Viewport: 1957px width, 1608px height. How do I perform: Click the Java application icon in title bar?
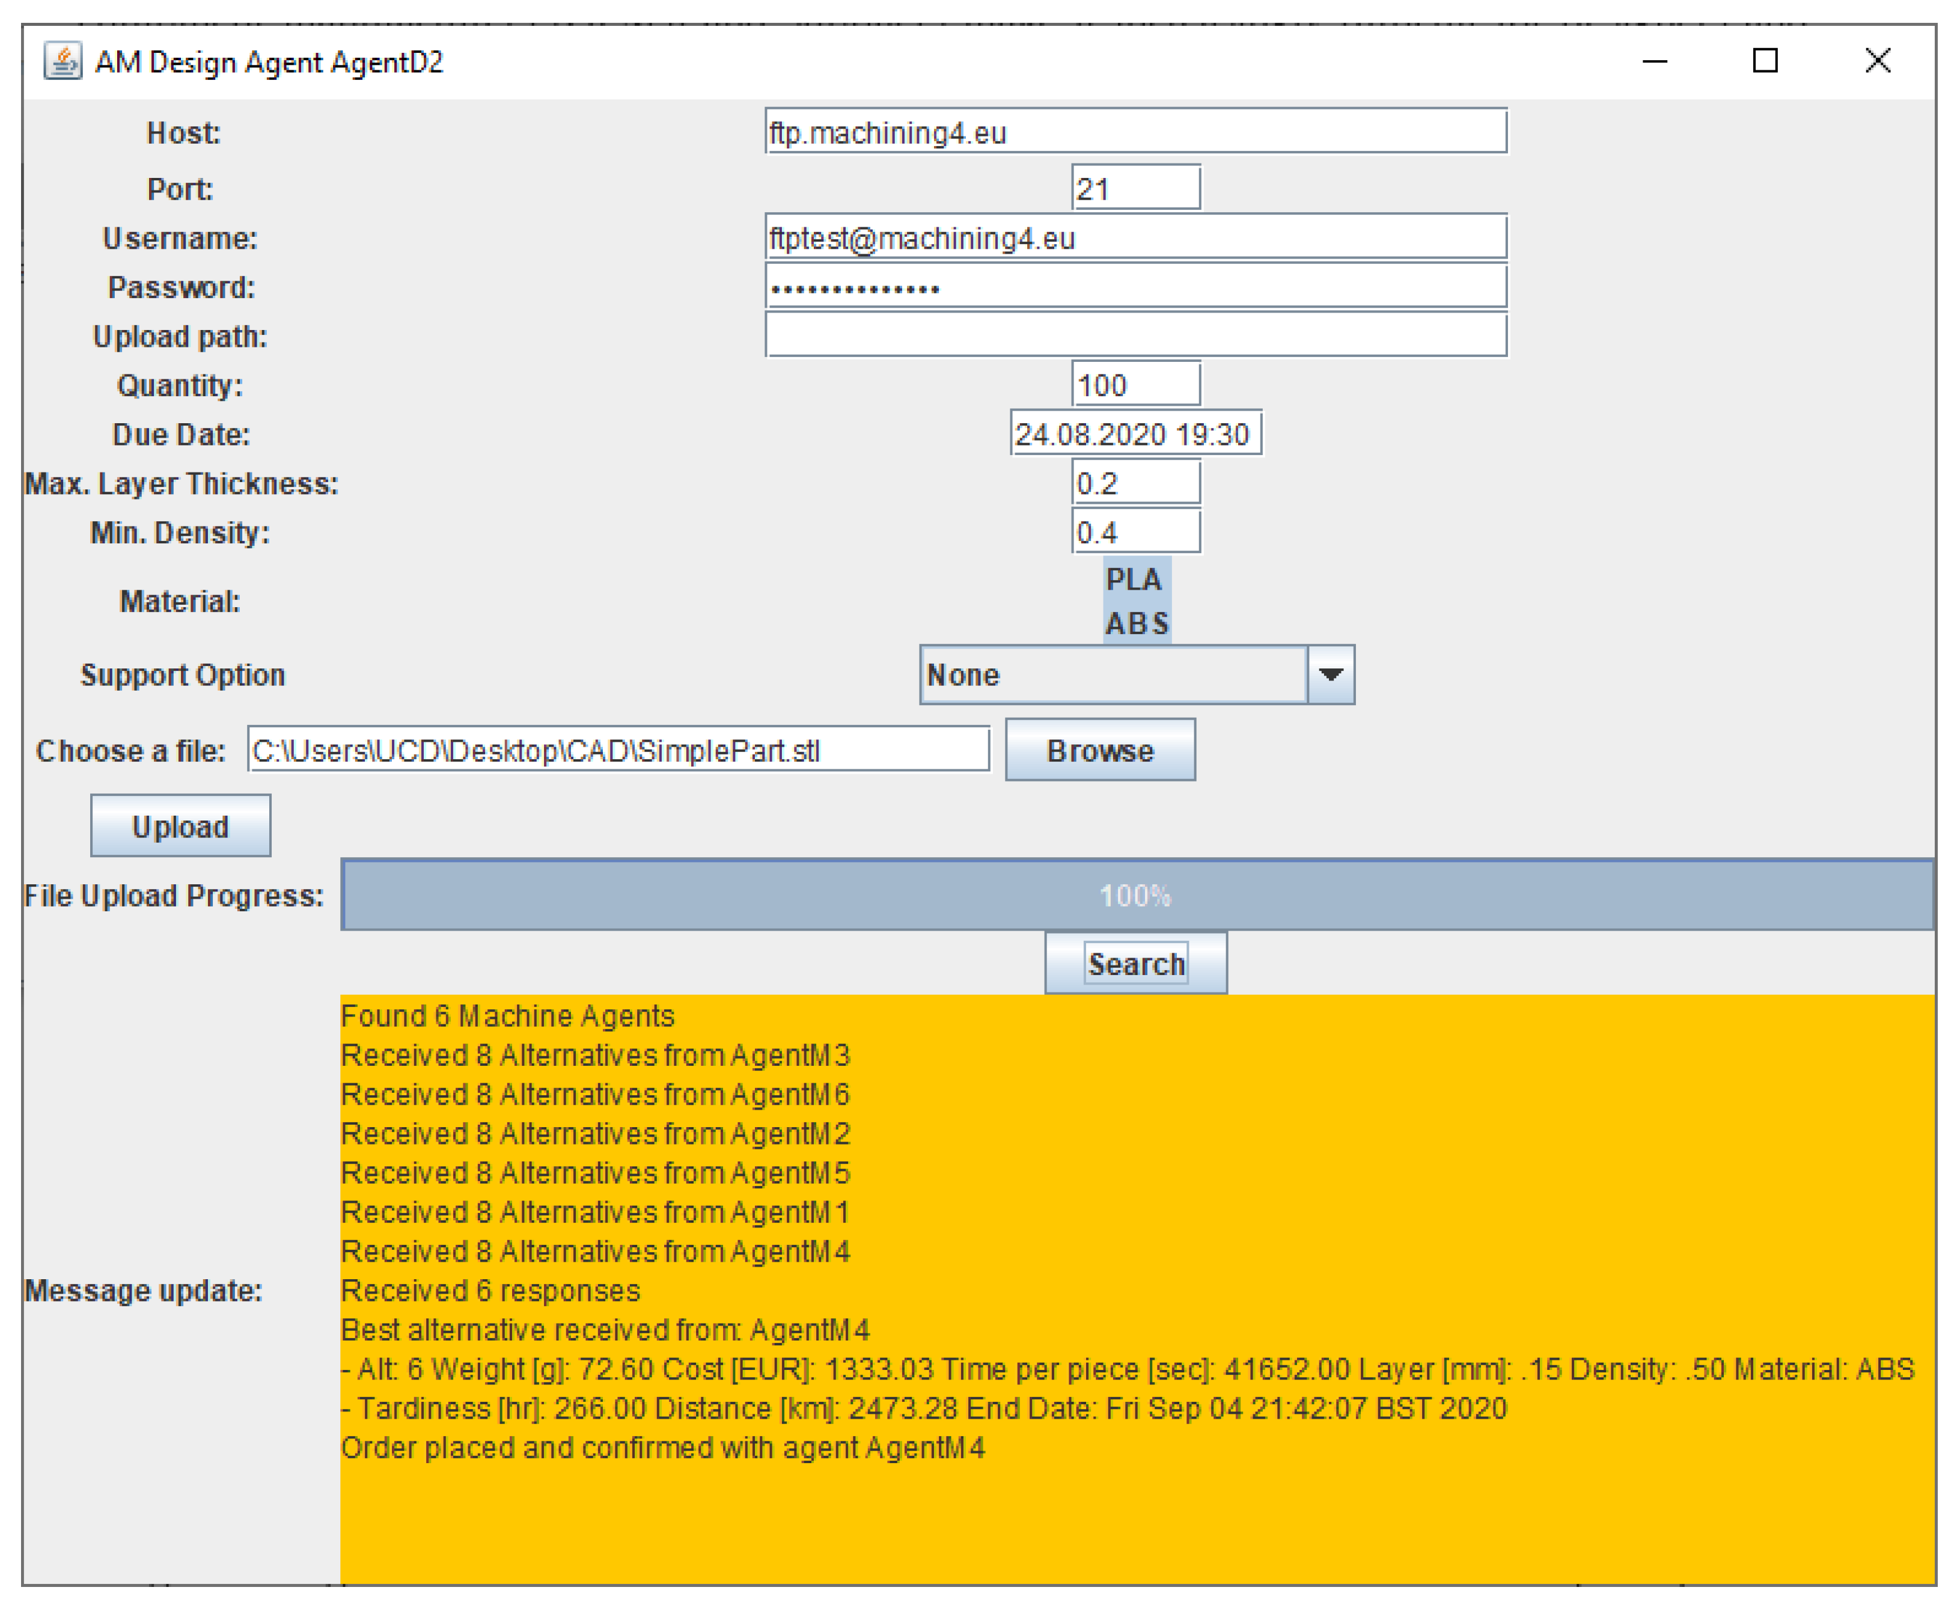point(63,61)
